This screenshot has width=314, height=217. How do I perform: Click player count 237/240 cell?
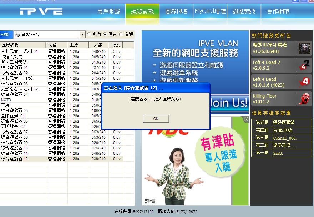(98, 68)
